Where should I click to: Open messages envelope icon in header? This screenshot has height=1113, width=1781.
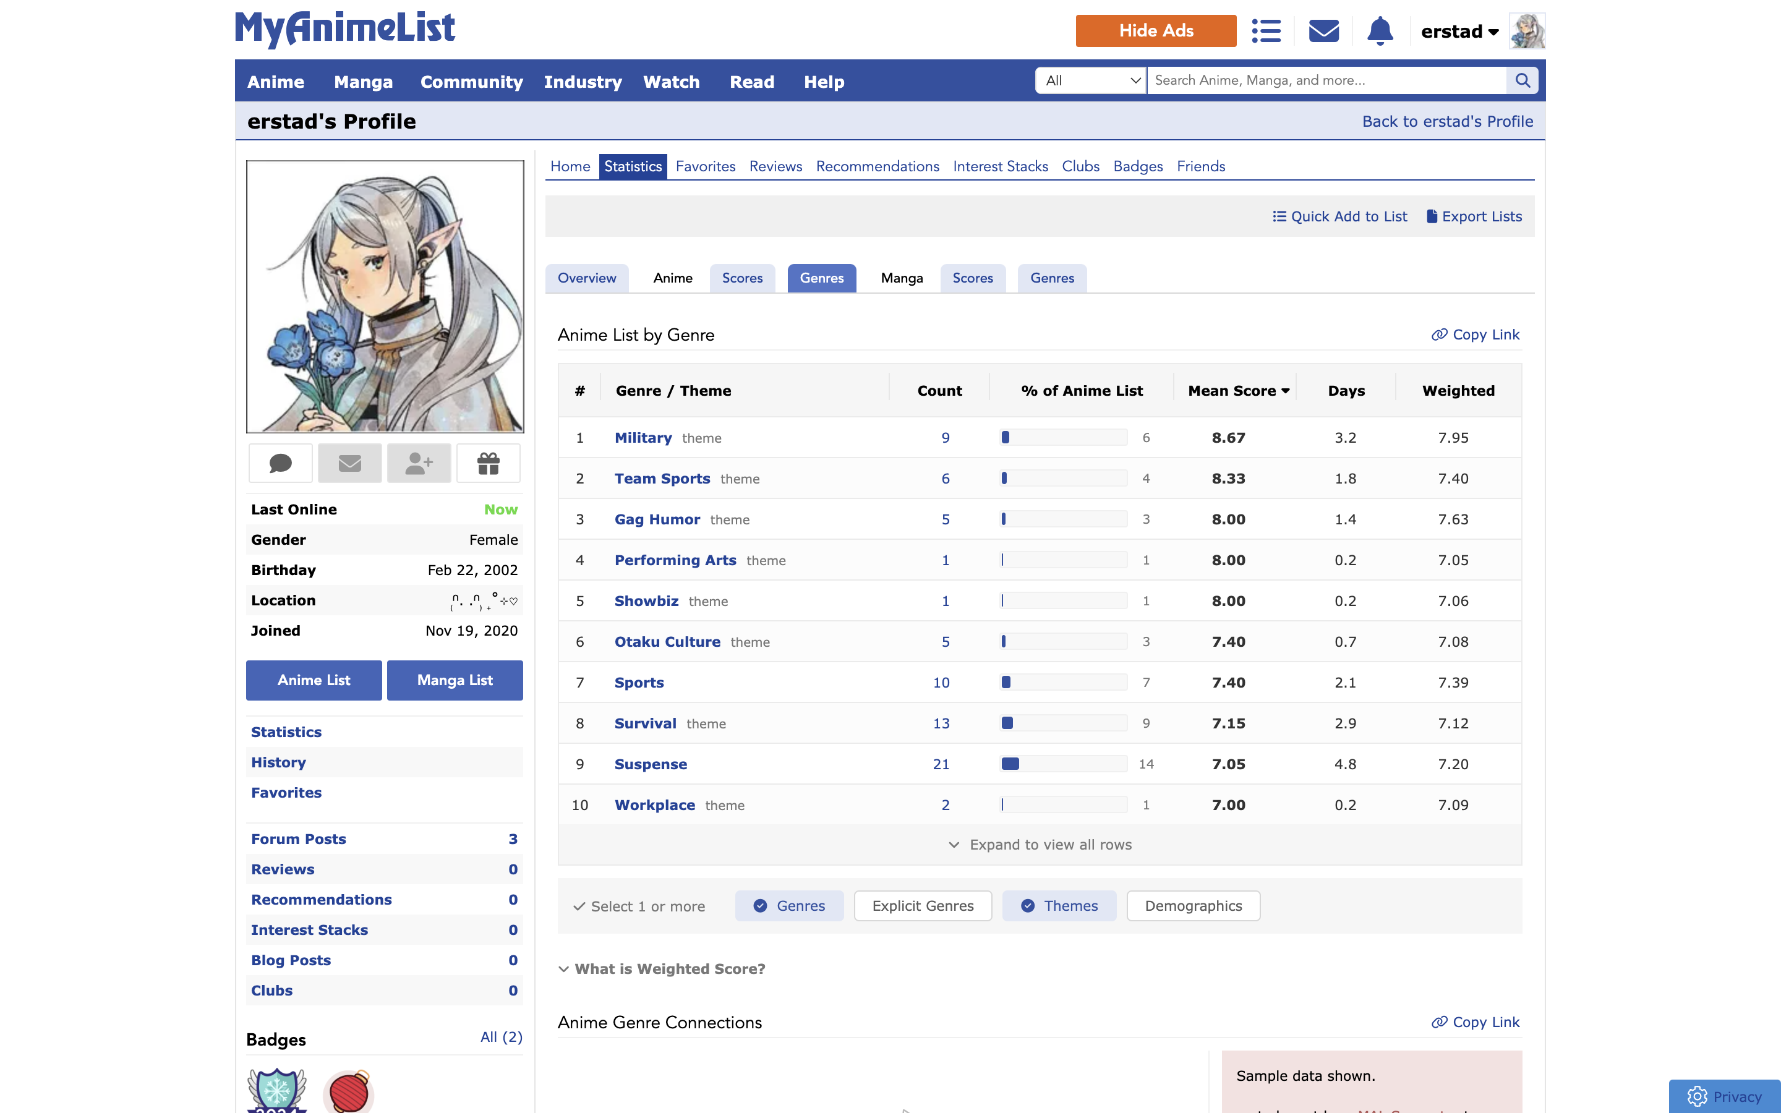tap(1323, 31)
